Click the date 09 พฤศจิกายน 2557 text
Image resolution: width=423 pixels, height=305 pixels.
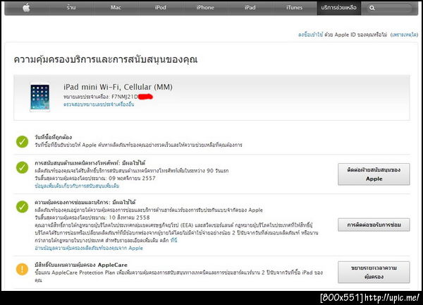pyautogui.click(x=132, y=179)
